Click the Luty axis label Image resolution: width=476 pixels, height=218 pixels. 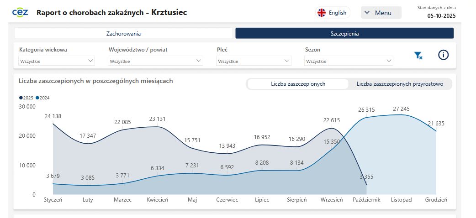(88, 200)
